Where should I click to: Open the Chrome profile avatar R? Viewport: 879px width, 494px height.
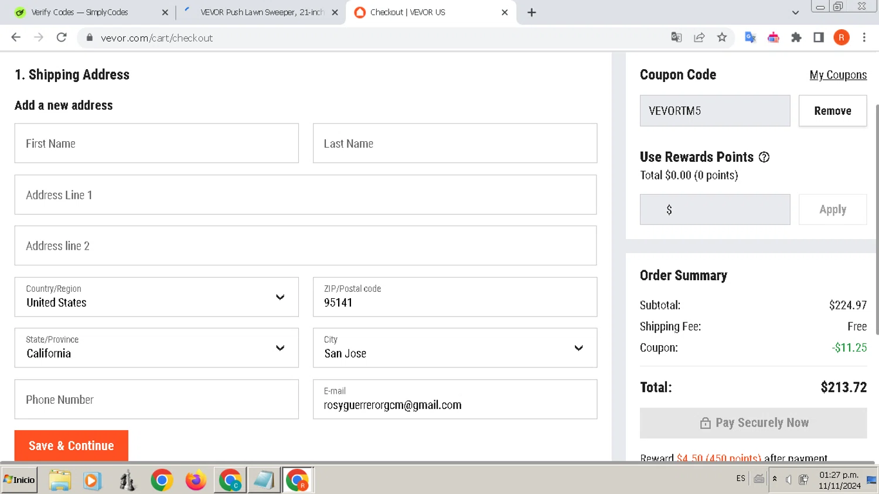841,38
